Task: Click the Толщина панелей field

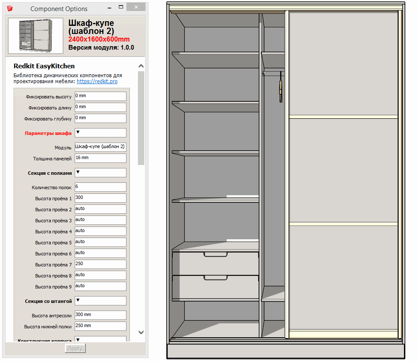Action: [x=100, y=158]
